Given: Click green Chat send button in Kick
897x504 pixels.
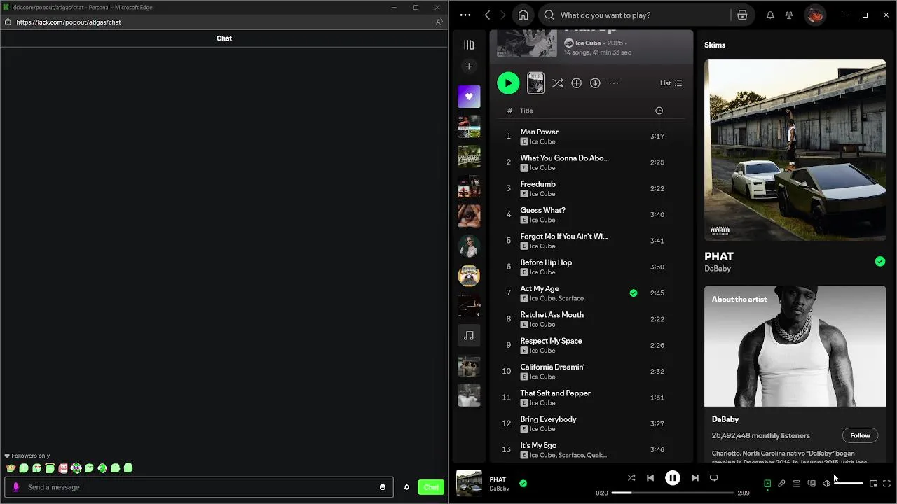Looking at the screenshot, I should 431,487.
